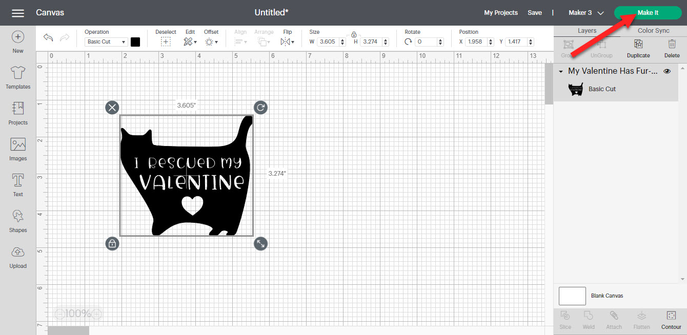Image resolution: width=687 pixels, height=335 pixels.
Task: Adjust the X position stepper
Action: (x=491, y=42)
